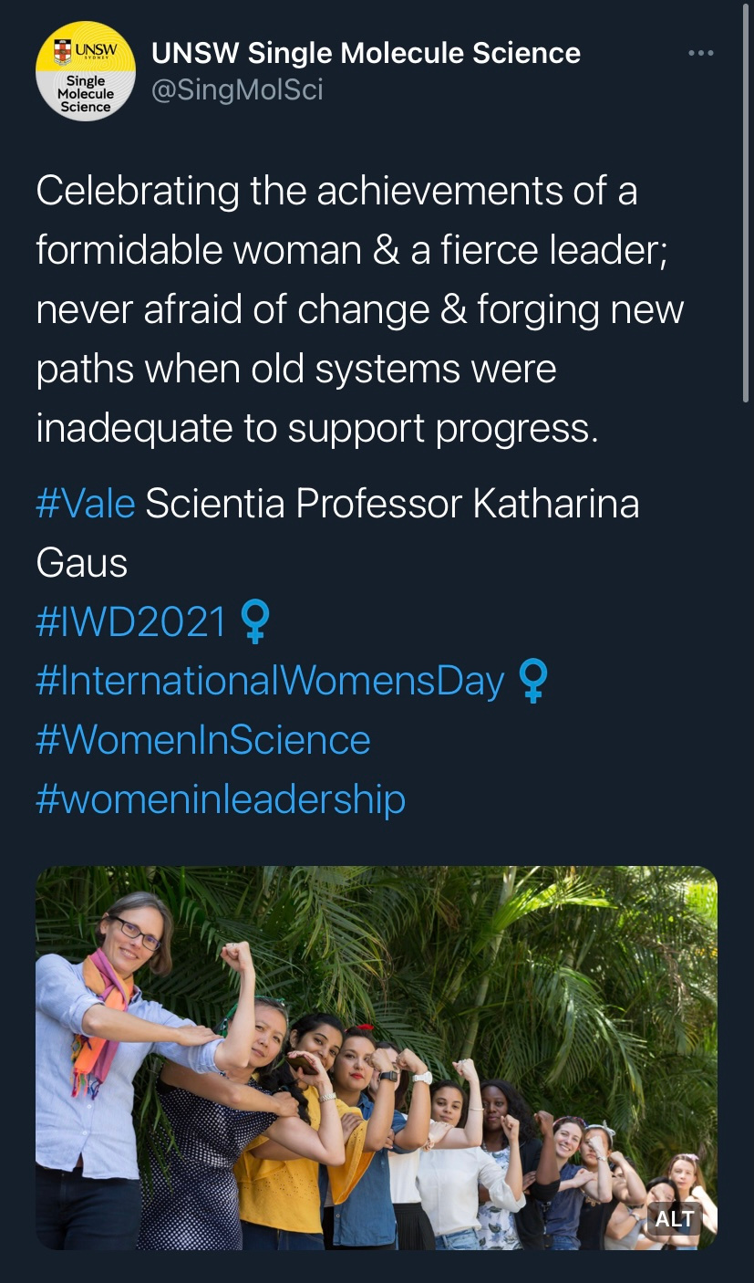The width and height of the screenshot is (754, 1283).
Task: Show the ALT image description badge
Action: click(x=674, y=1218)
